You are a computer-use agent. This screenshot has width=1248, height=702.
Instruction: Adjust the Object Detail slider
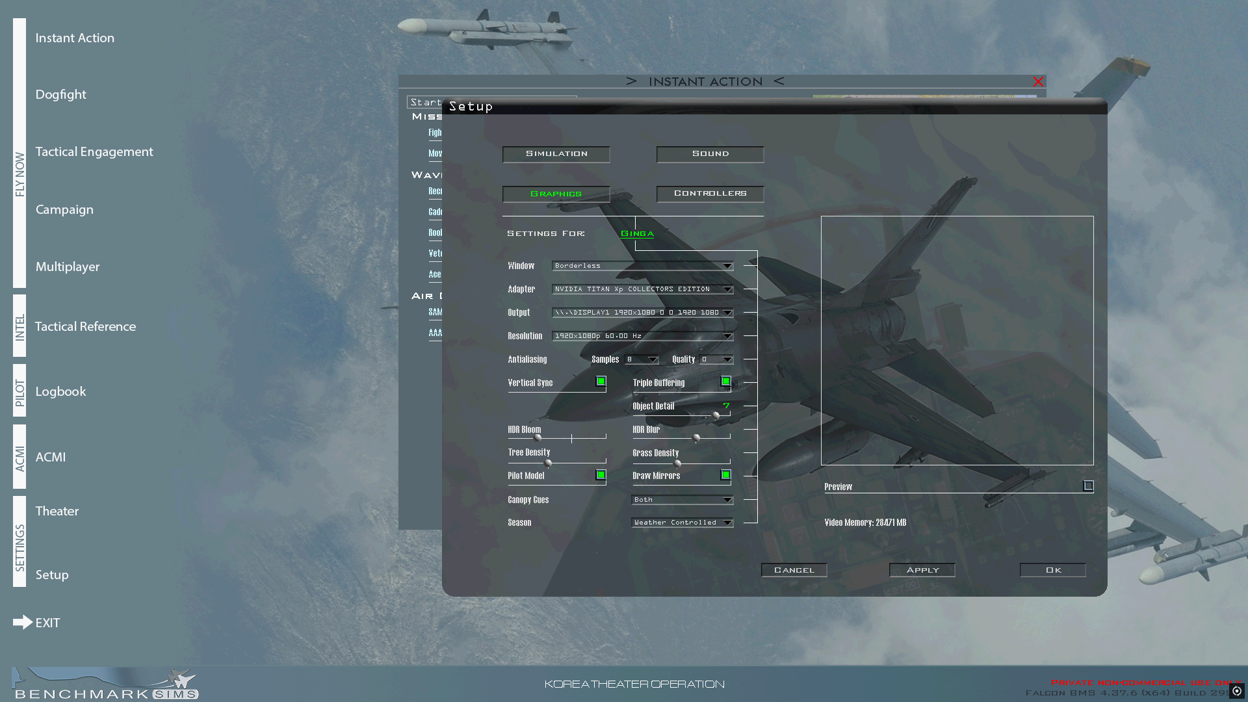coord(715,416)
